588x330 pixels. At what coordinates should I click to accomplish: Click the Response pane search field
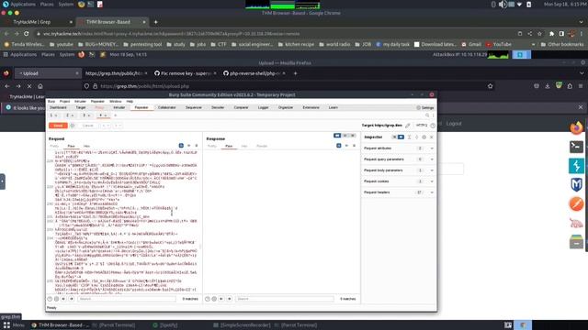coord(285,299)
